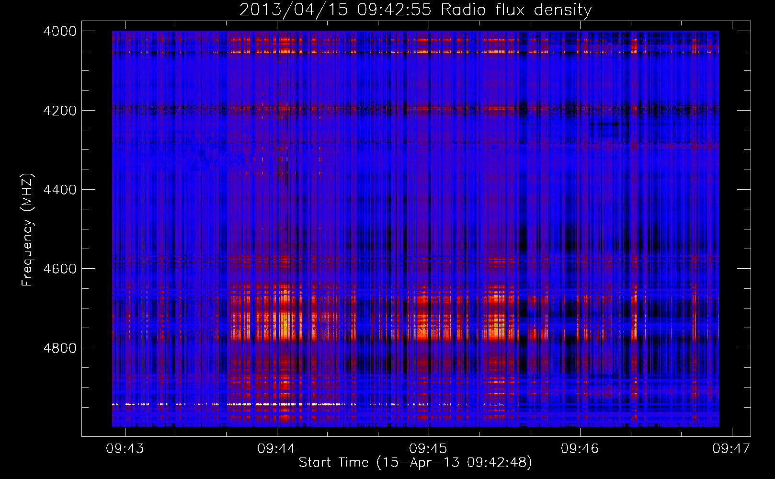
Task: Click the 09:47 time tick label
Action: 731,448
